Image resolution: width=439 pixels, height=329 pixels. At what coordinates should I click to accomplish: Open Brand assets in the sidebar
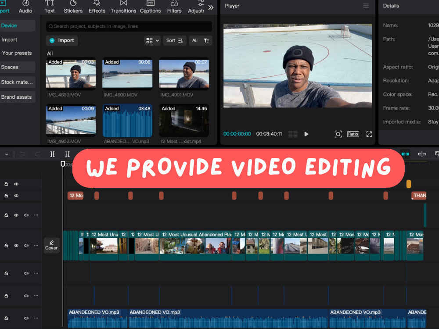pos(18,97)
